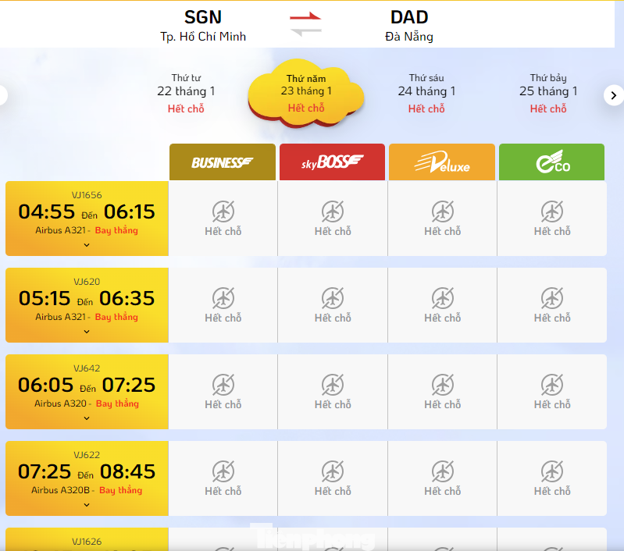
Task: Expand flight VJ642 details chevron
Action: (87, 418)
